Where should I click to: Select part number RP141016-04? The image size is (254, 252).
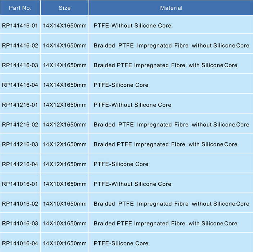(20, 243)
